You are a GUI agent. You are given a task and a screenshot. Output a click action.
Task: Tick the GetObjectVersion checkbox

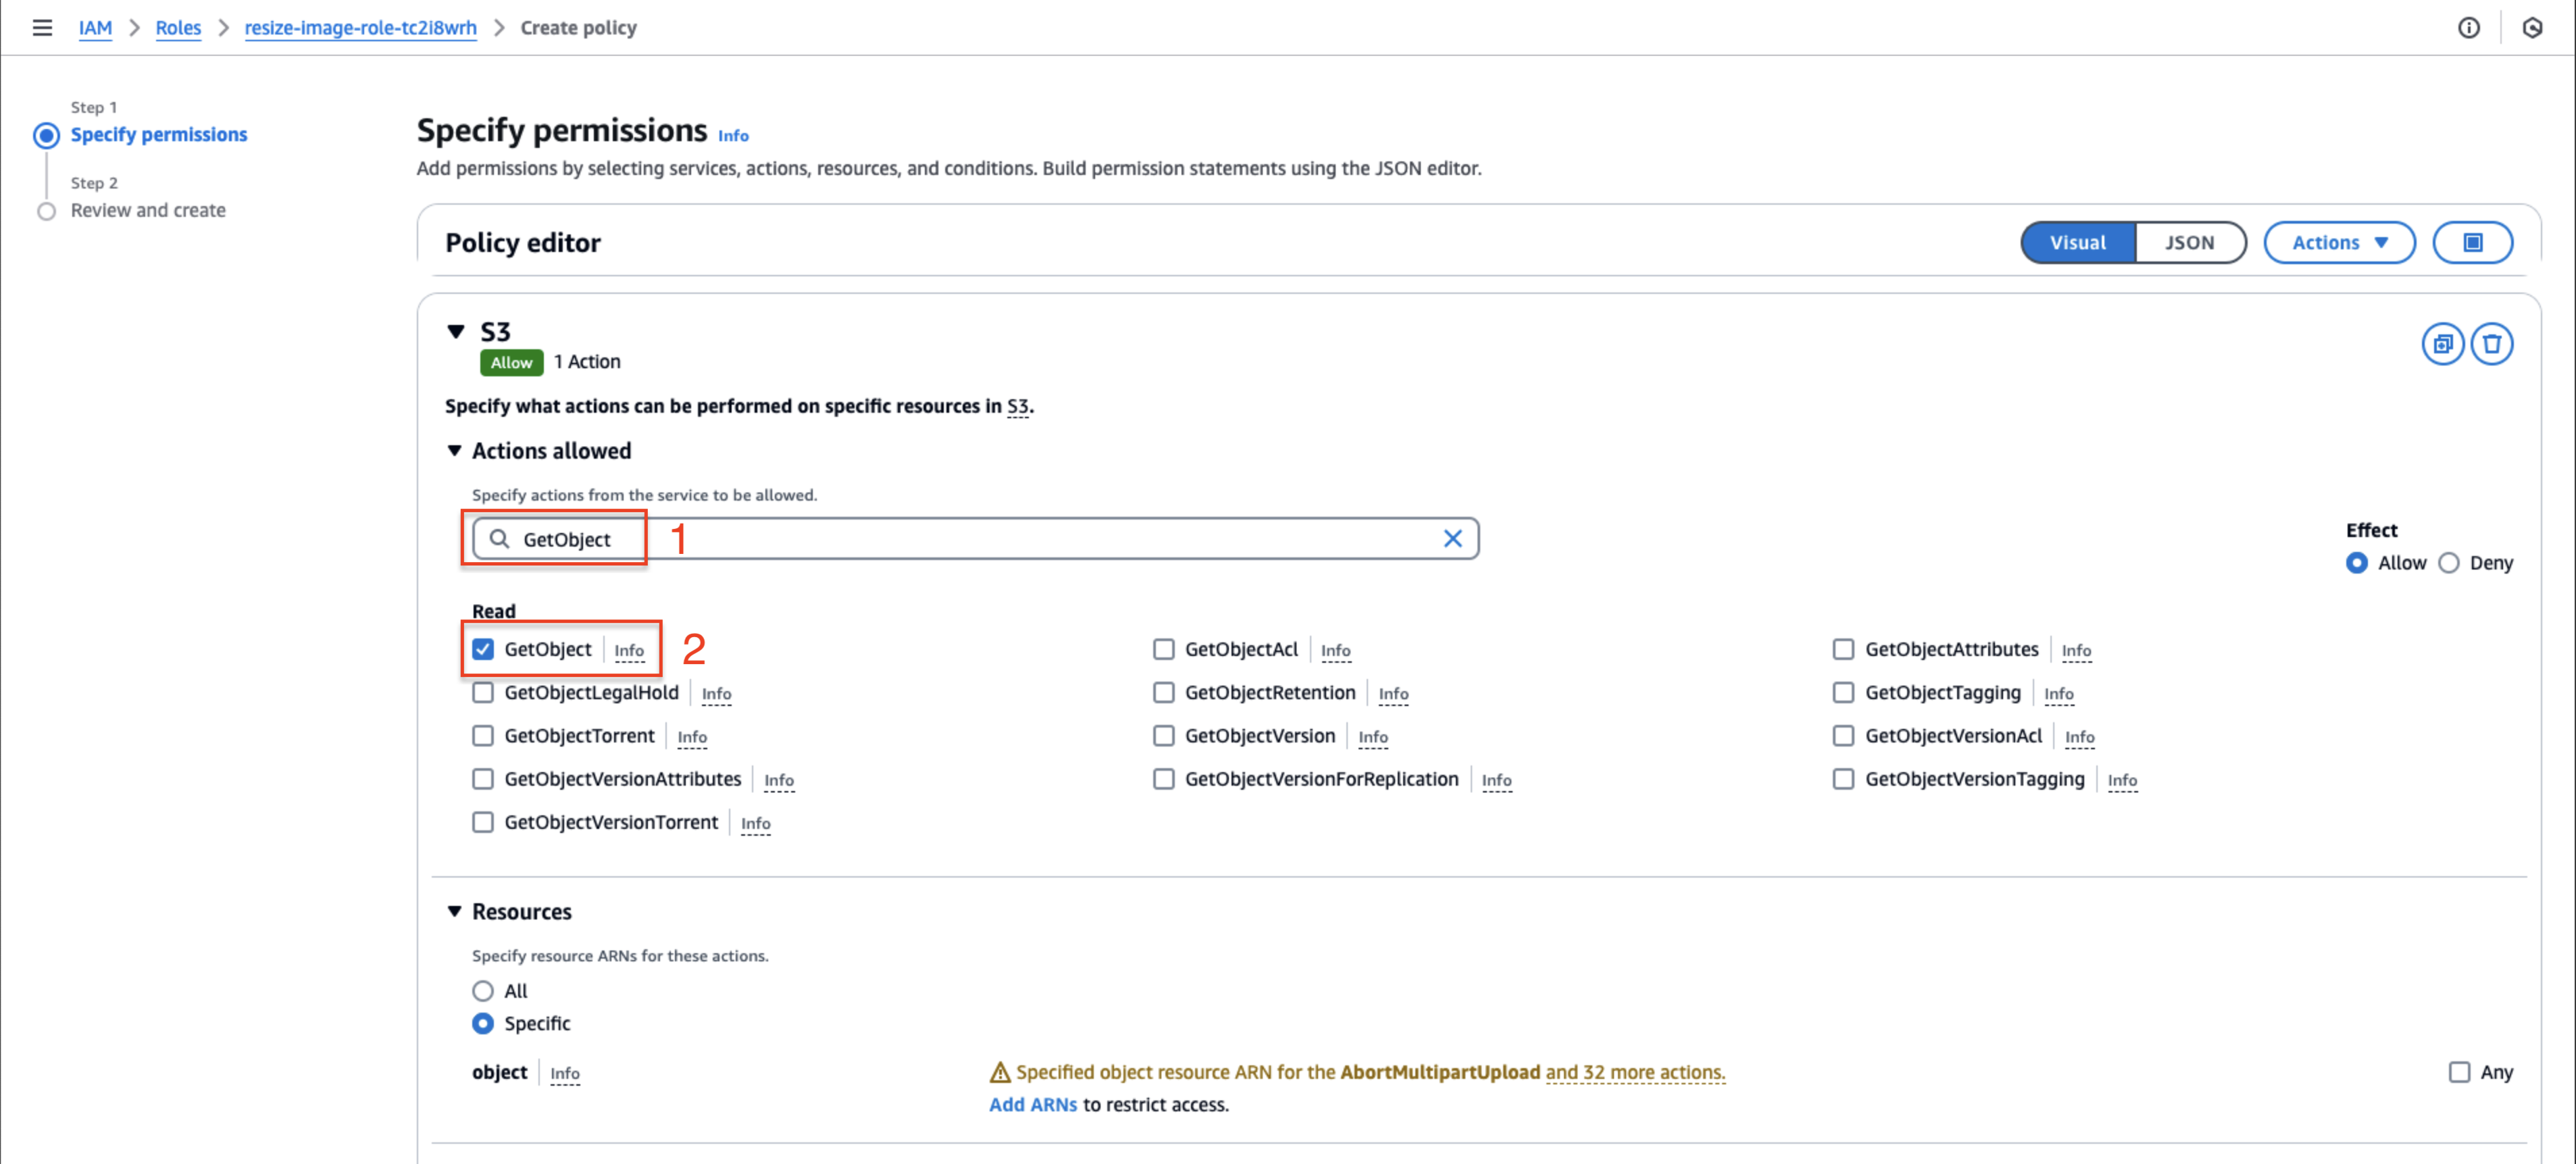(1163, 735)
